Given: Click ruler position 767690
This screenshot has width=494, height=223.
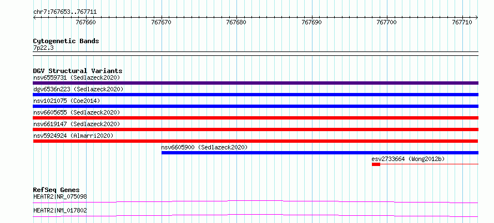Looking at the screenshot, I should 312,22.
